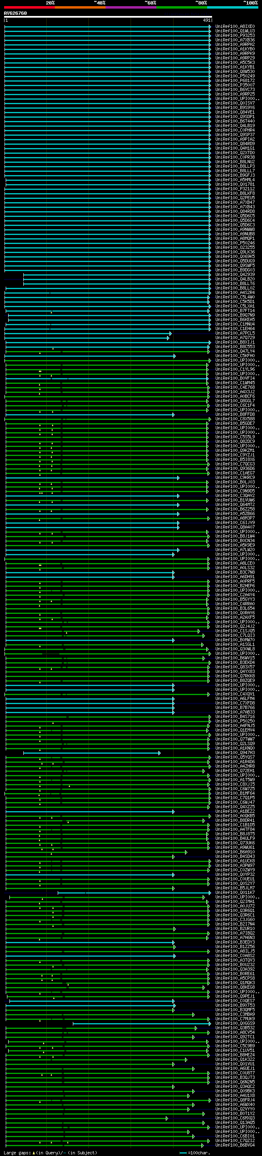Click hit UniRef100_C5L4W0
The width and height of the screenshot is (262, 1156).
click(x=235, y=297)
